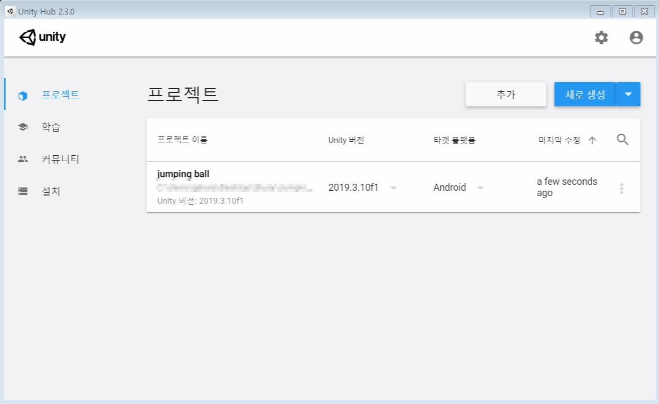Screen dimensions: 659x404
Task: Click the 타겟 플랫폼 column header
Action: (x=455, y=140)
